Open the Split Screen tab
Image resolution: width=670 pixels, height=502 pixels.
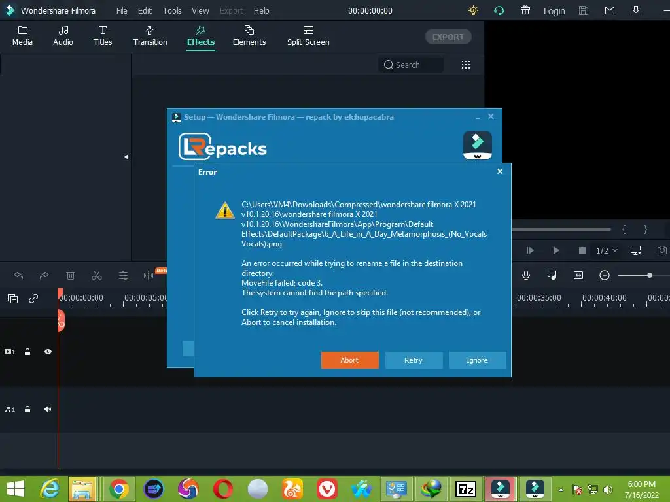(308, 36)
